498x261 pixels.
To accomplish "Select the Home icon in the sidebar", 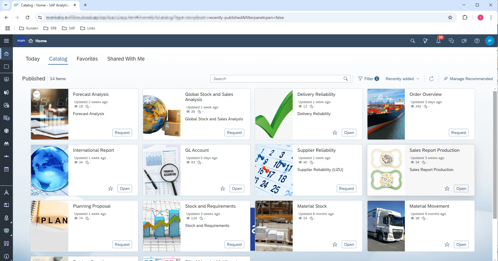I will pyautogui.click(x=6, y=54).
